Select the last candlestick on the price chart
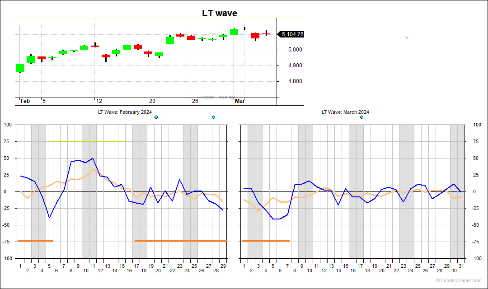488x289 pixels. [x=266, y=33]
